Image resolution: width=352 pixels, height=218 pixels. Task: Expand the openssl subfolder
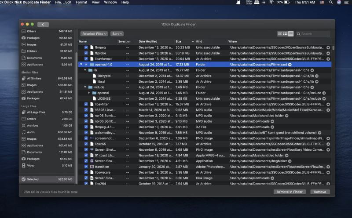[x=89, y=93]
